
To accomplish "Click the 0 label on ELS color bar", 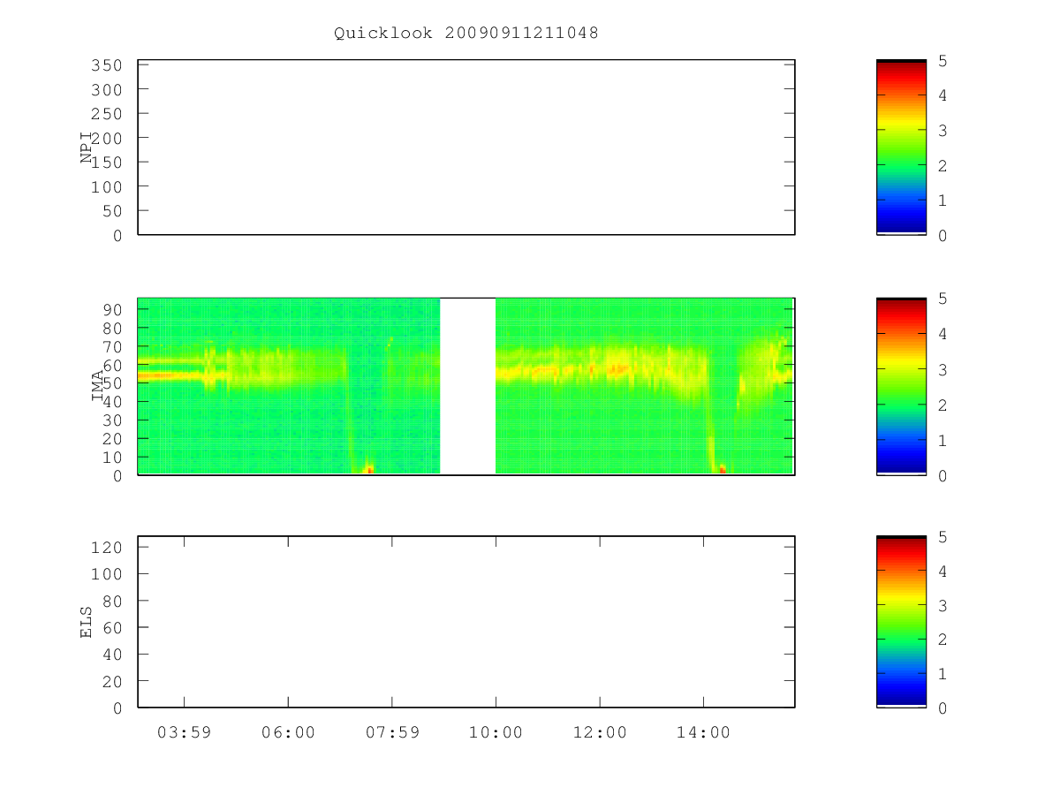I will click(x=943, y=708).
